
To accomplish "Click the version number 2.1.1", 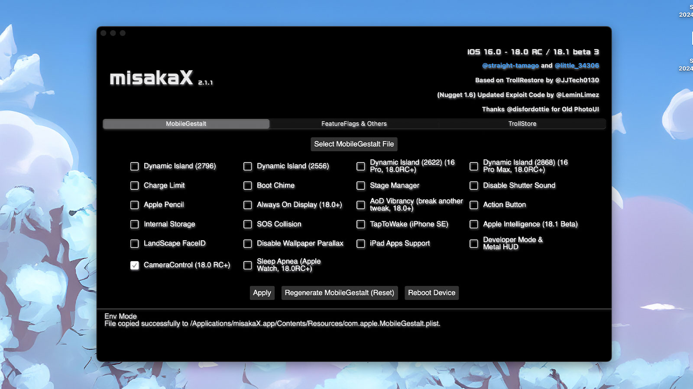I will click(x=206, y=83).
